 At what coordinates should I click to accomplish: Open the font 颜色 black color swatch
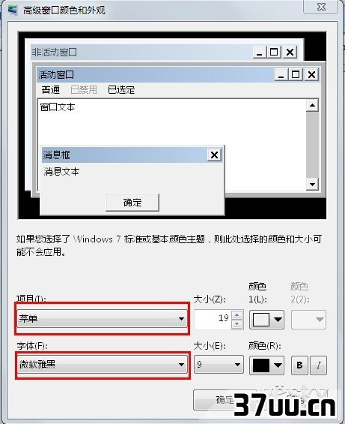(x=266, y=365)
